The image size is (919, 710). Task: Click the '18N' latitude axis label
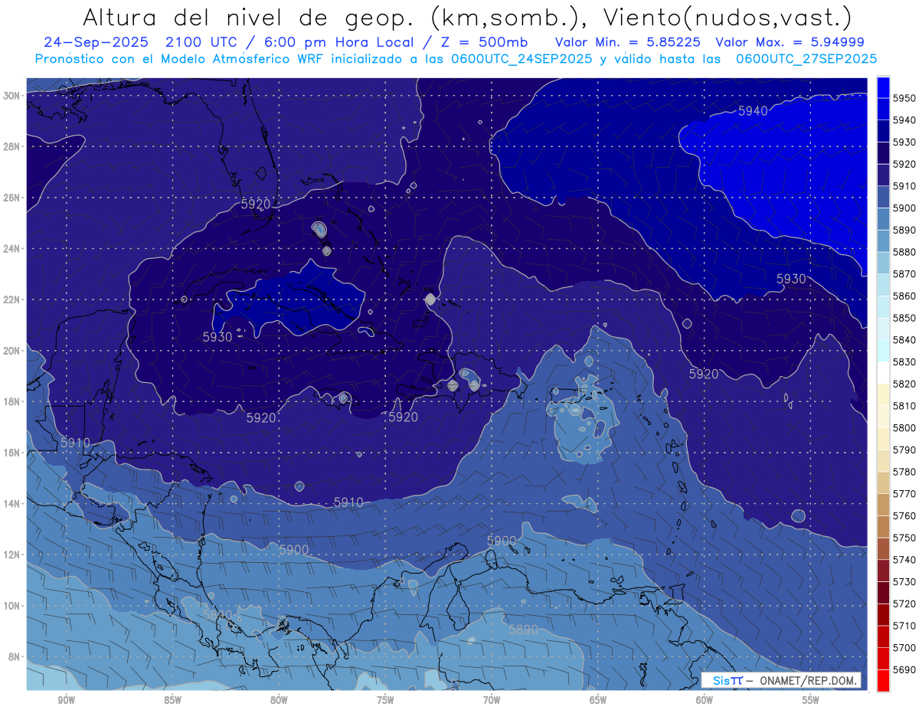[x=13, y=402]
